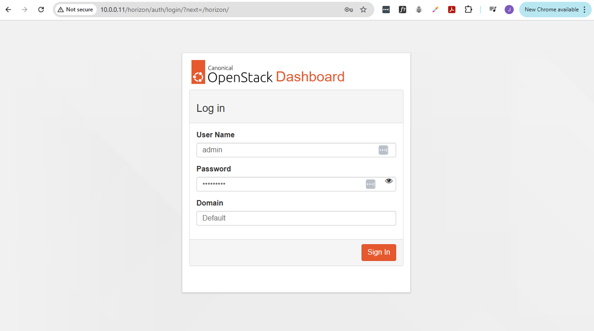Open the profile J avatar menu
This screenshot has width=594, height=331.
tap(509, 10)
